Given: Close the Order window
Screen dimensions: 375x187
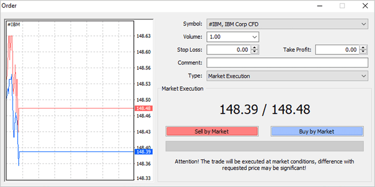Looking at the screenshot, I should click(365, 6).
